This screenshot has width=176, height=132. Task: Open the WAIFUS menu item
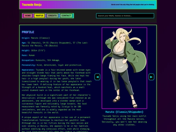(x=39, y=16)
